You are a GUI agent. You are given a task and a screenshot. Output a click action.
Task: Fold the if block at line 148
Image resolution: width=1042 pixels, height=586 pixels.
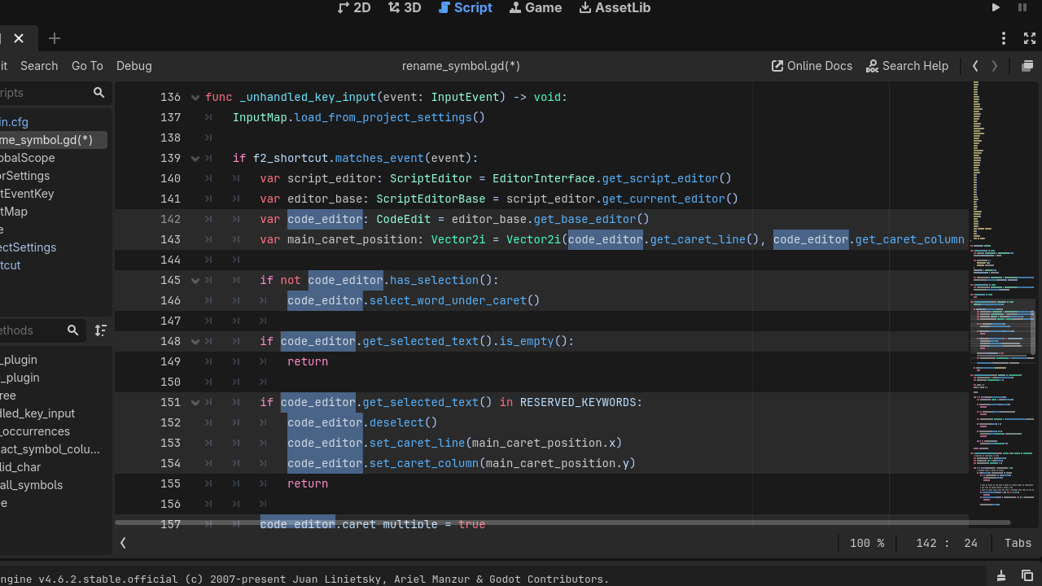point(195,342)
